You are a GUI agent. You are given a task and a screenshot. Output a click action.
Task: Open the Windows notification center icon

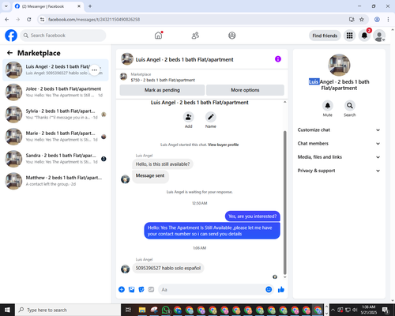386,310
